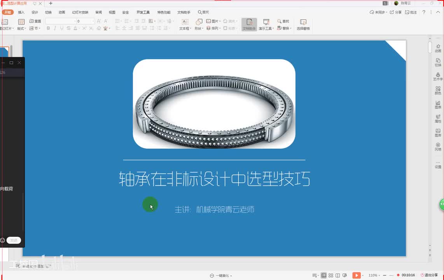Viewport: 444px width, 280px height.
Task: Toggle superscript formatting
Action: 84,28
